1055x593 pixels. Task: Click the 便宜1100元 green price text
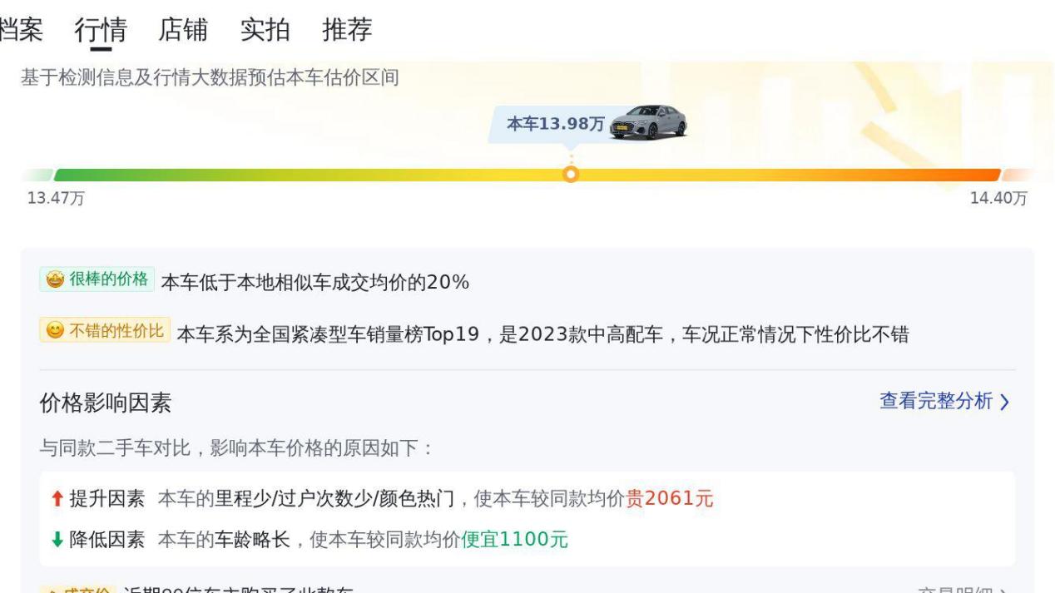514,539
